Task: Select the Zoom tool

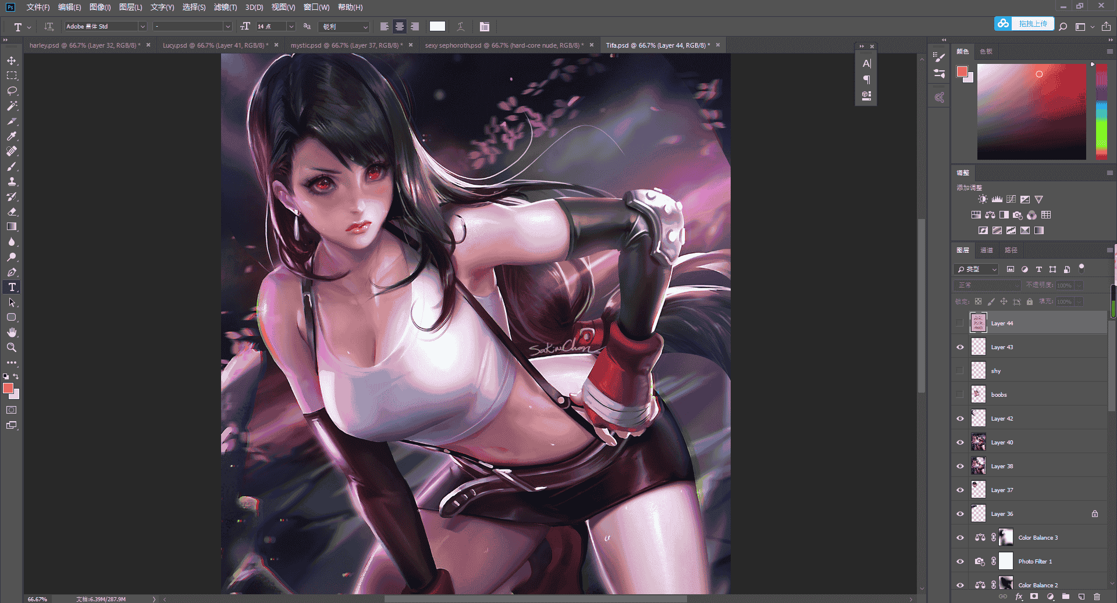Action: [x=12, y=347]
